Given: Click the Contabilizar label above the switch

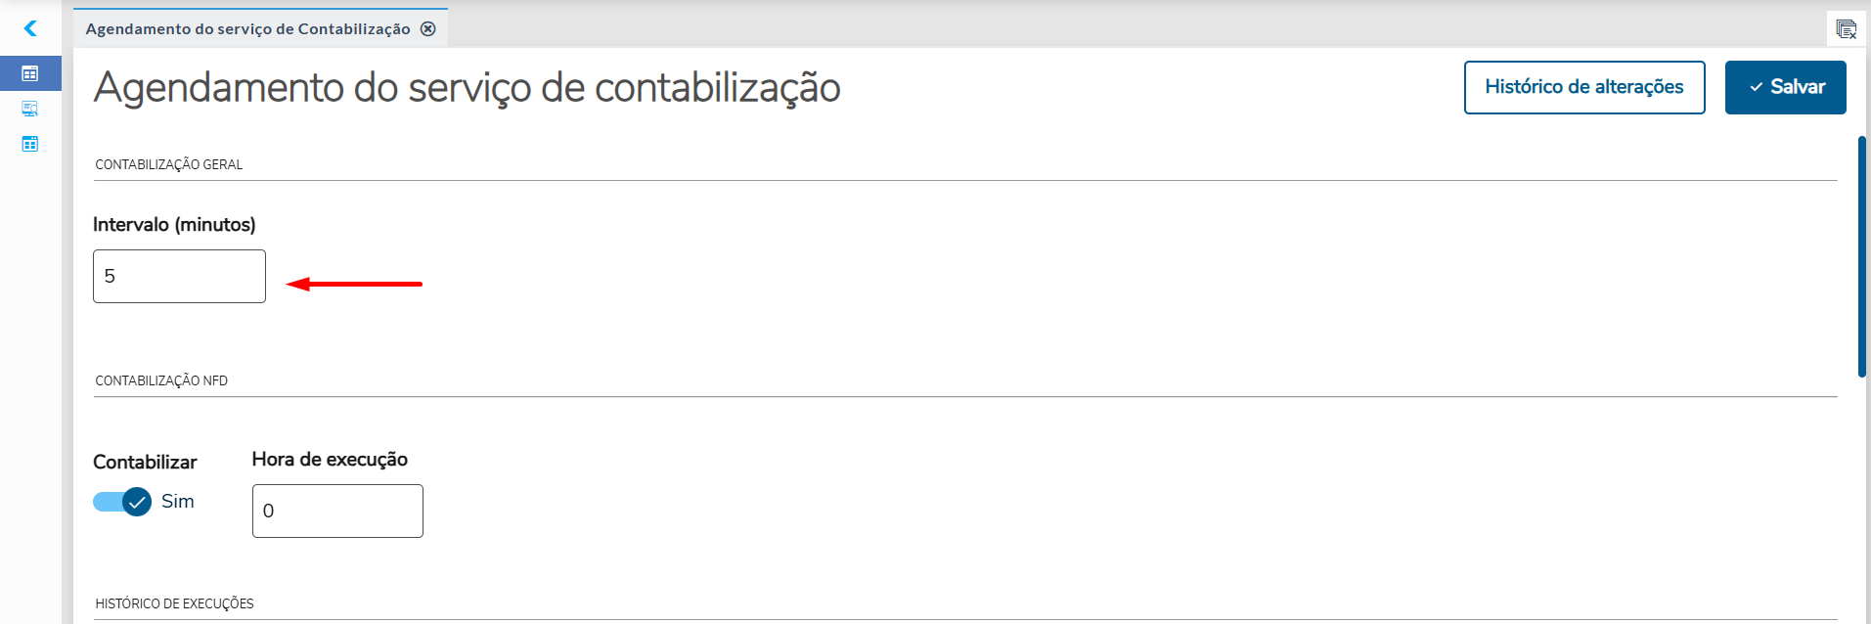Looking at the screenshot, I should point(145,463).
